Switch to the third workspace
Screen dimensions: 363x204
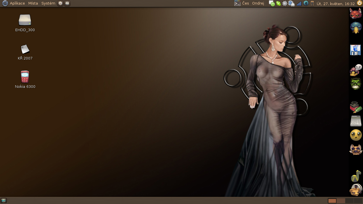coord(349,201)
